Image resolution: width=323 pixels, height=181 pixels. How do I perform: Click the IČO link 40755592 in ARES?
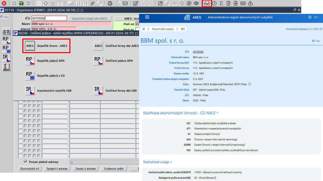pyautogui.click(x=198, y=52)
